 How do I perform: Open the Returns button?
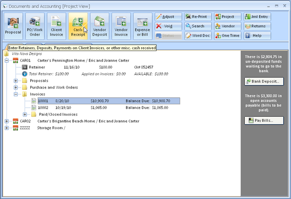point(257,26)
